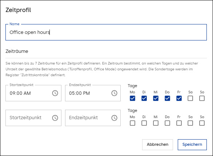Uncheck Fr in first time period
This screenshot has width=213, height=156.
[x=179, y=98]
